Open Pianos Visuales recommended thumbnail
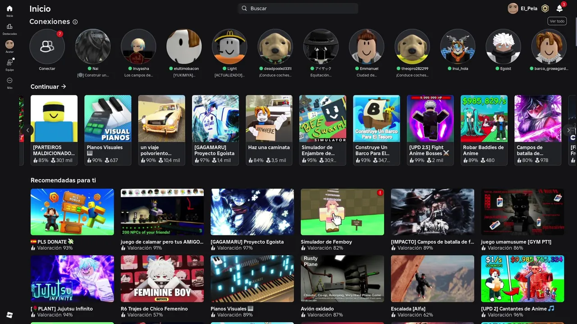Image resolution: width=577 pixels, height=324 pixels. [x=252, y=279]
